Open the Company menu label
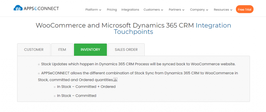266x112 pixels. (x=197, y=10)
